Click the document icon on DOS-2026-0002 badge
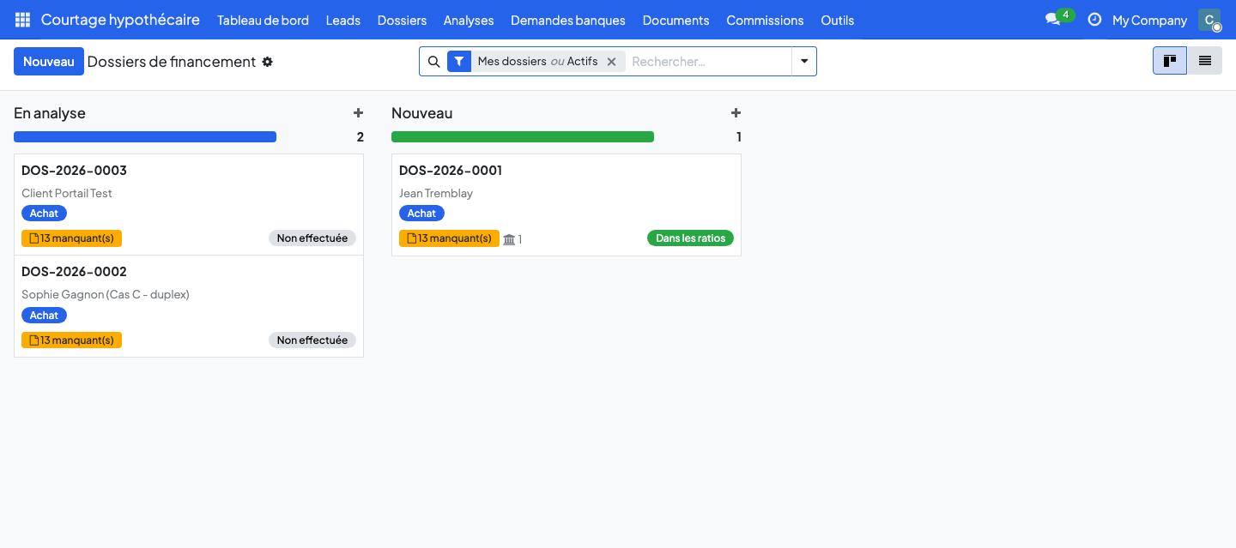The height and width of the screenshot is (548, 1236). click(34, 340)
